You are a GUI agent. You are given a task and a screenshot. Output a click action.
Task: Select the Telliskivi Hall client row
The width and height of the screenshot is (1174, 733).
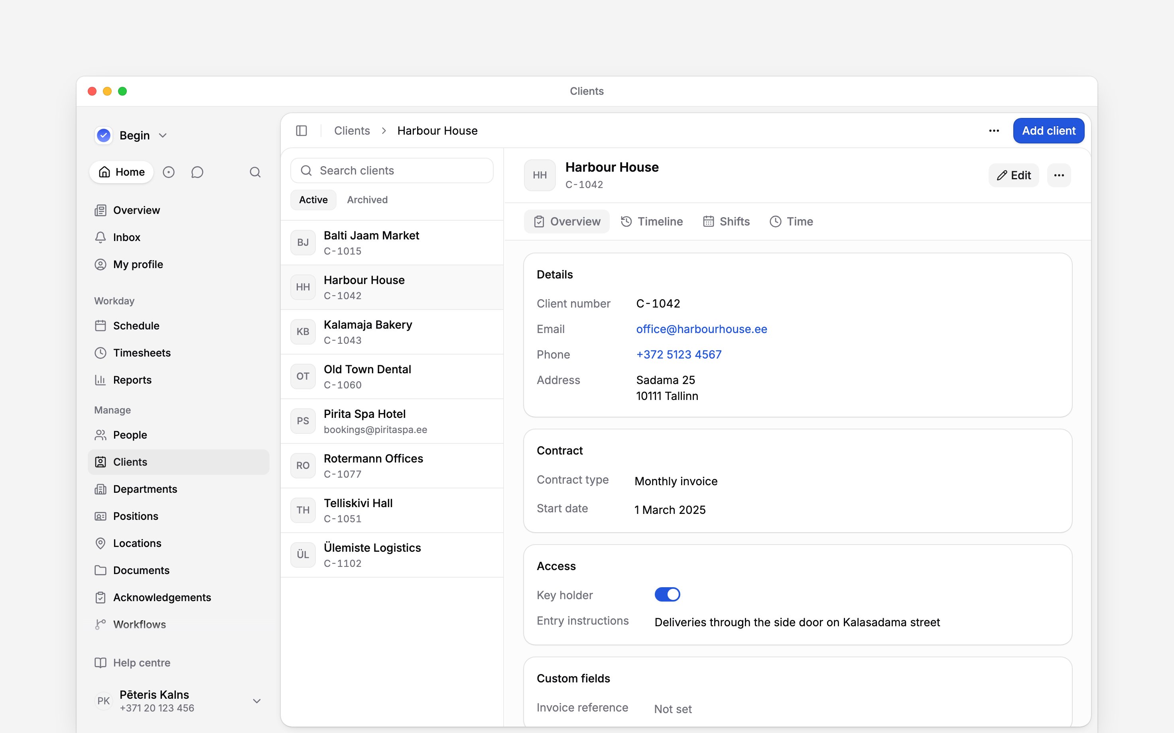click(x=392, y=510)
